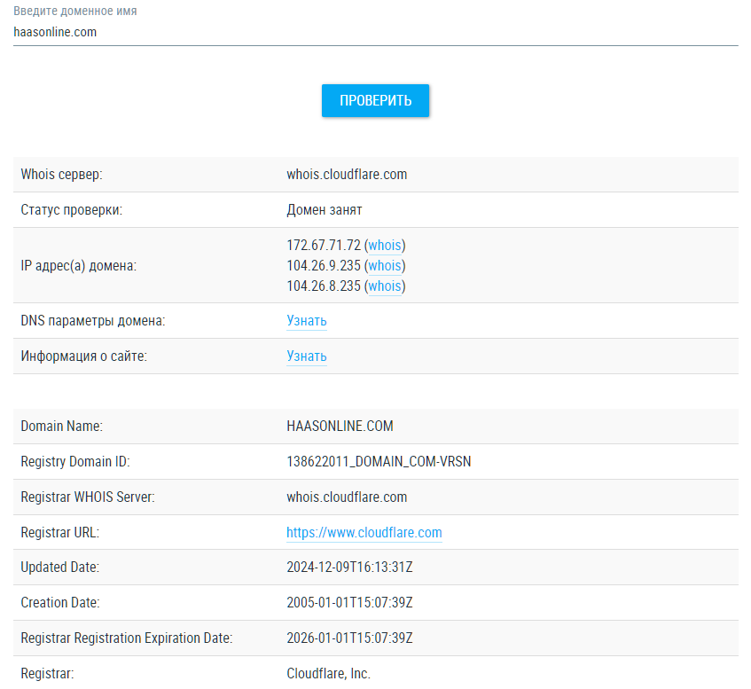The image size is (751, 689).
Task: Click the Whois сервер: label
Action: [61, 175]
